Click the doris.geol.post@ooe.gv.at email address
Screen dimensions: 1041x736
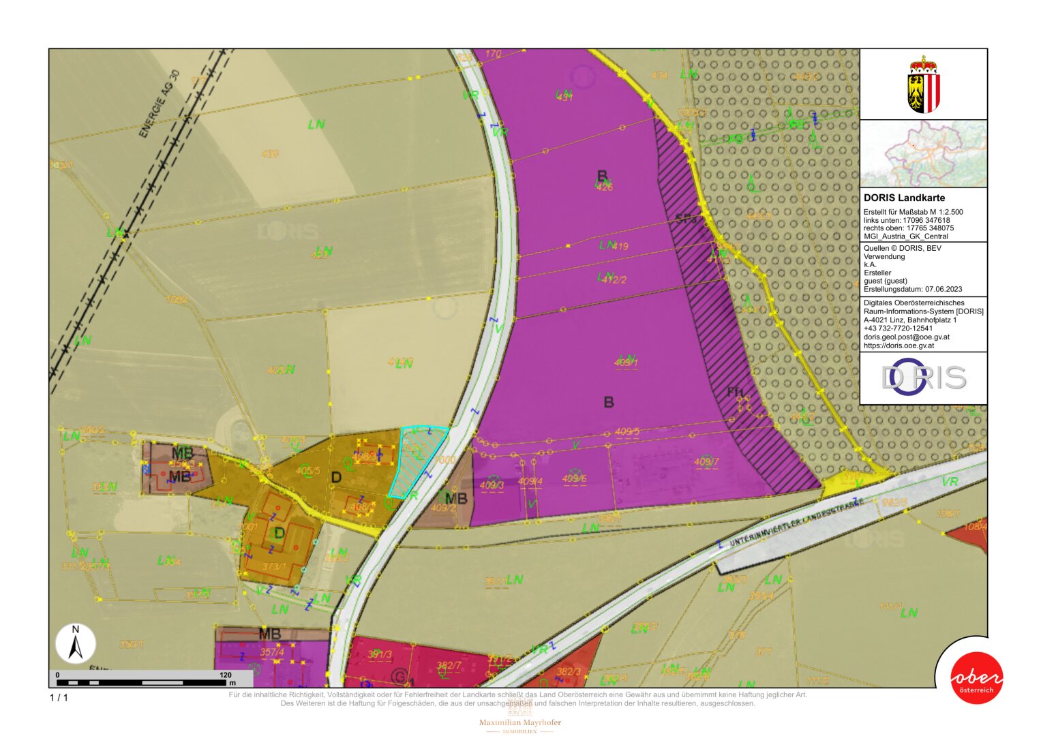point(906,337)
